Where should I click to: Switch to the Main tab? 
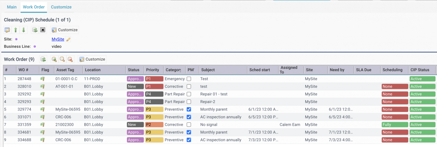coord(12,7)
